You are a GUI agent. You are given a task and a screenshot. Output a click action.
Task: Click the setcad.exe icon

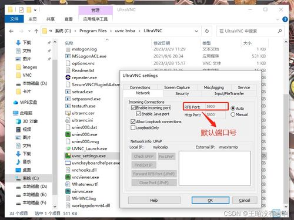pos(68,92)
